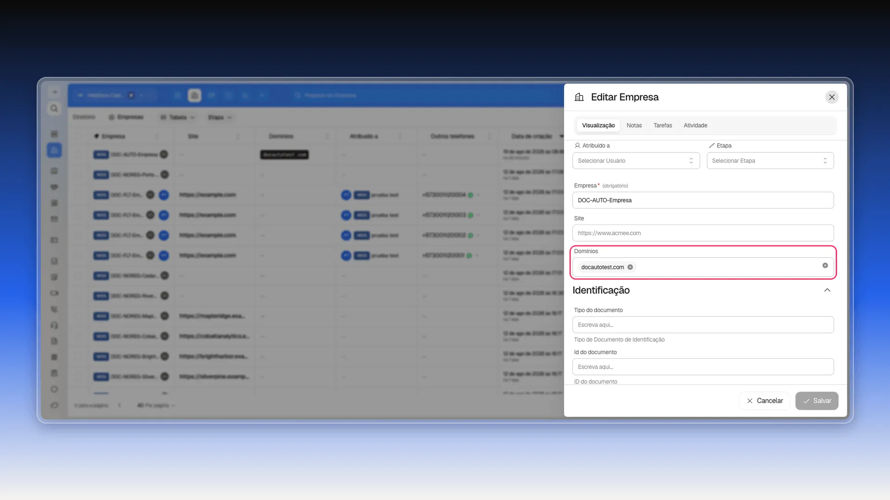The width and height of the screenshot is (890, 500).
Task: Open the Etapa filter dropdown
Action: pyautogui.click(x=220, y=118)
